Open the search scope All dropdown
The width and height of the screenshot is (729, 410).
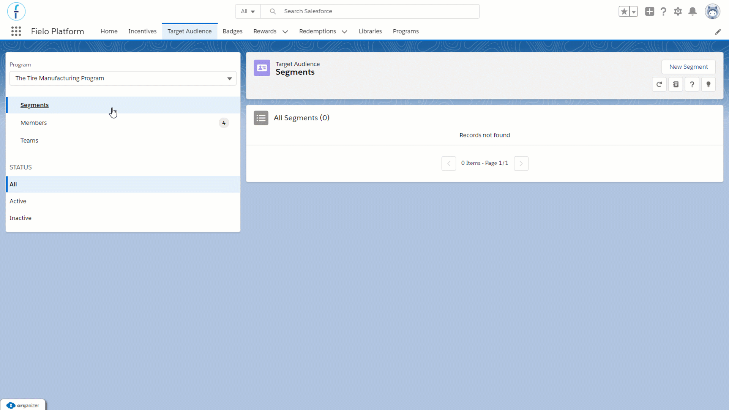pyautogui.click(x=248, y=11)
